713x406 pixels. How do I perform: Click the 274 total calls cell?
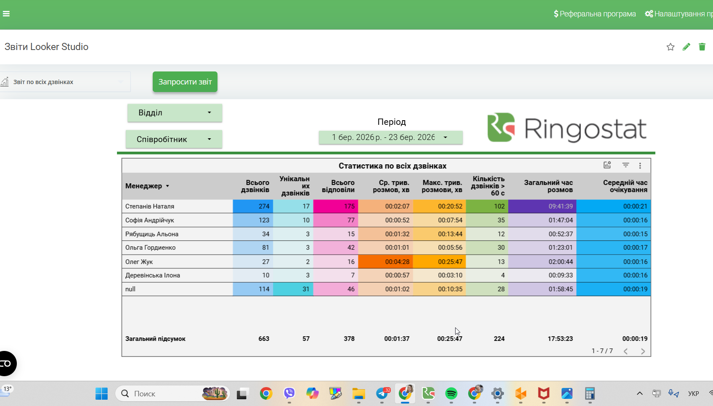[x=253, y=206]
